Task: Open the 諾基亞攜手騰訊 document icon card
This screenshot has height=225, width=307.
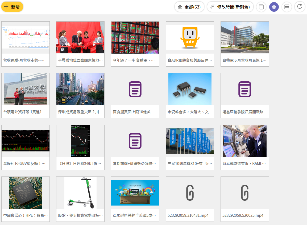Action: coord(245,89)
